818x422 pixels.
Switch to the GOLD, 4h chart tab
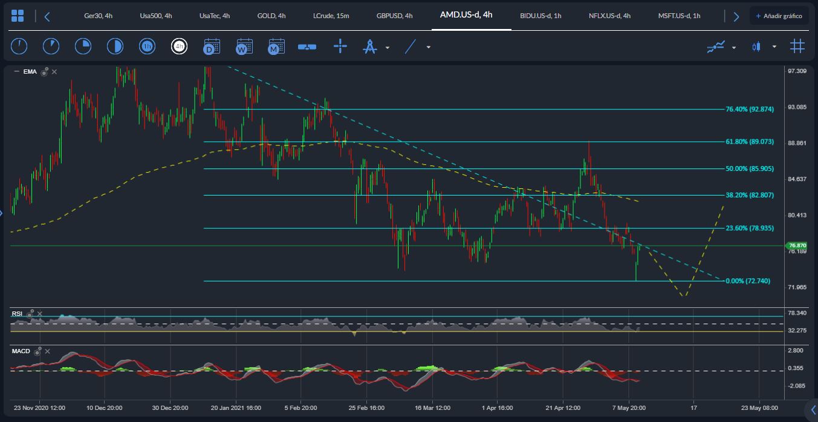point(271,16)
